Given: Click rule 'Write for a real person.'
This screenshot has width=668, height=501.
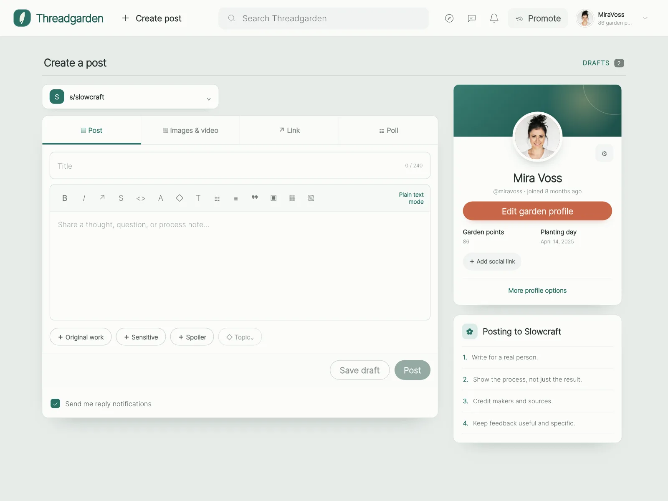Looking at the screenshot, I should click(x=505, y=357).
